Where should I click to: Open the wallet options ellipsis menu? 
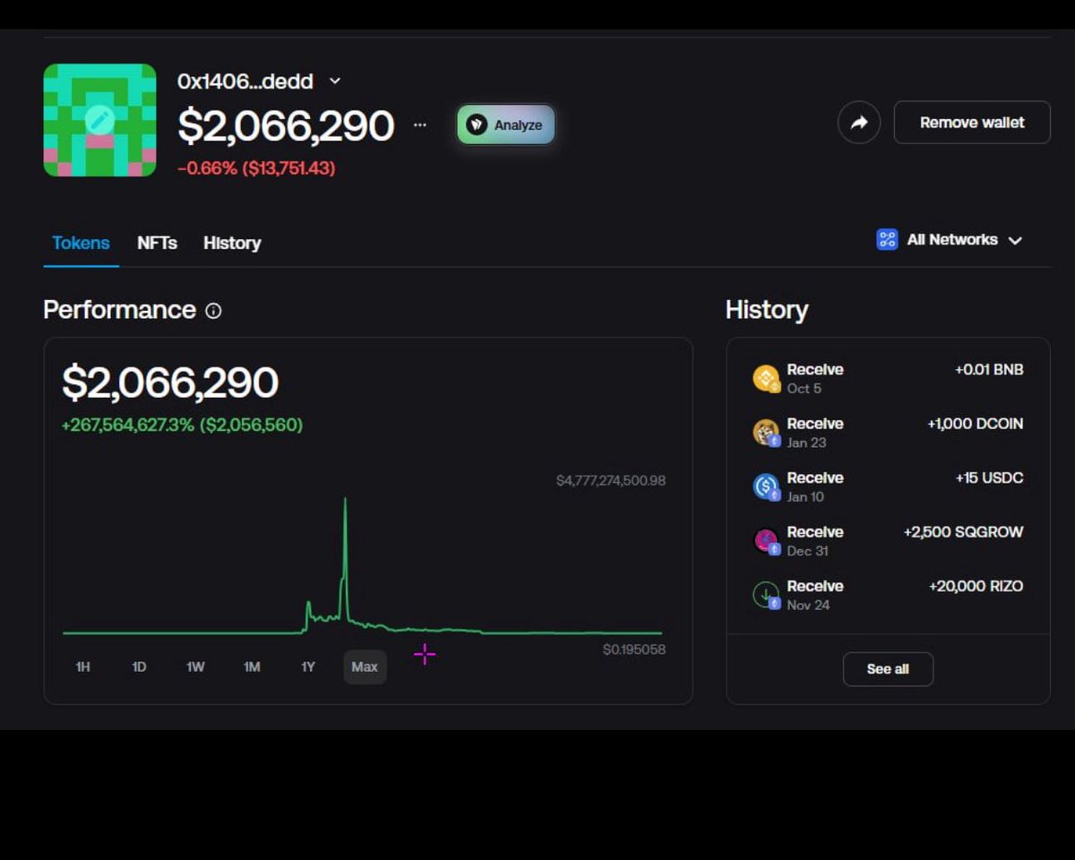pos(419,125)
